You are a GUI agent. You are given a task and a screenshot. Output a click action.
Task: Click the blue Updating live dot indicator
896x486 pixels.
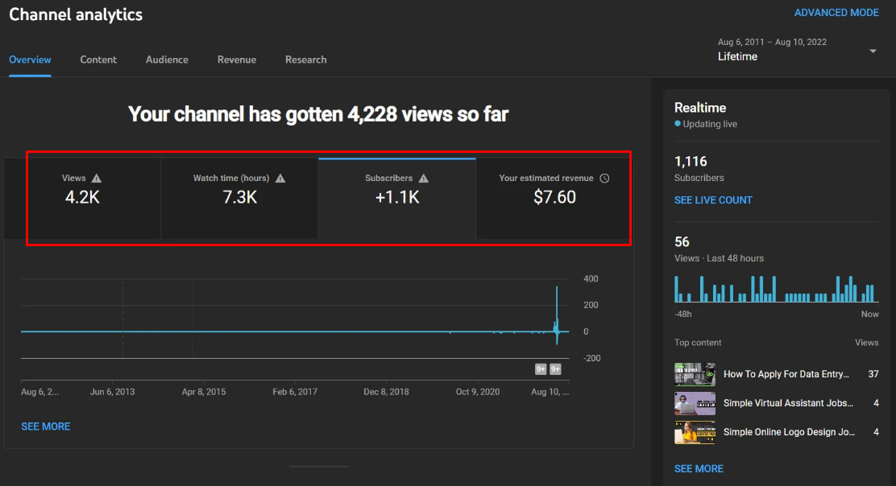click(678, 125)
